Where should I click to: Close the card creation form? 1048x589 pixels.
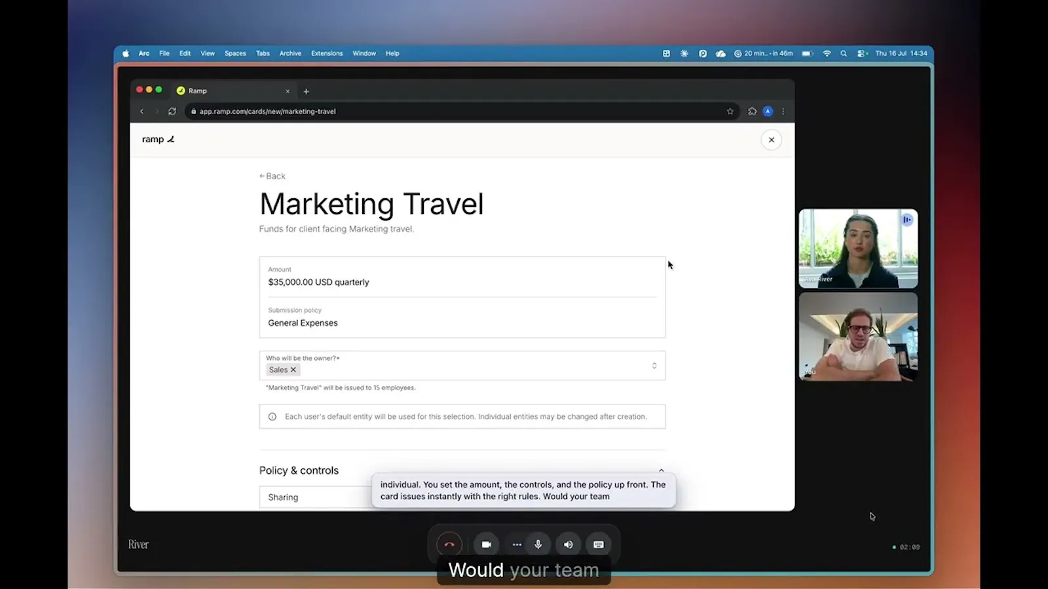click(x=772, y=139)
